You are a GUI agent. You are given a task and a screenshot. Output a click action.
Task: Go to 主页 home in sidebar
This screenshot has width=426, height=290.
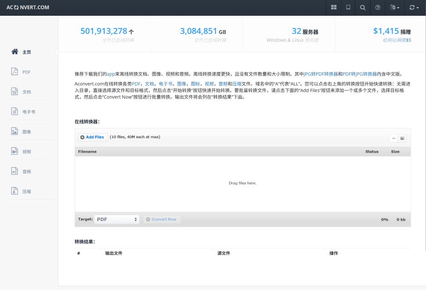[x=26, y=52]
